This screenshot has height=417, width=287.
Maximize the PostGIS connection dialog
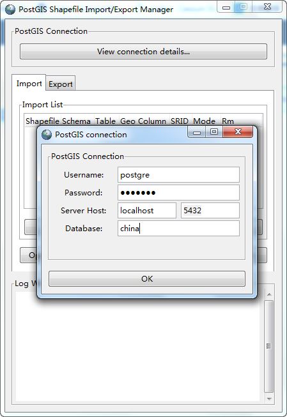click(214, 132)
